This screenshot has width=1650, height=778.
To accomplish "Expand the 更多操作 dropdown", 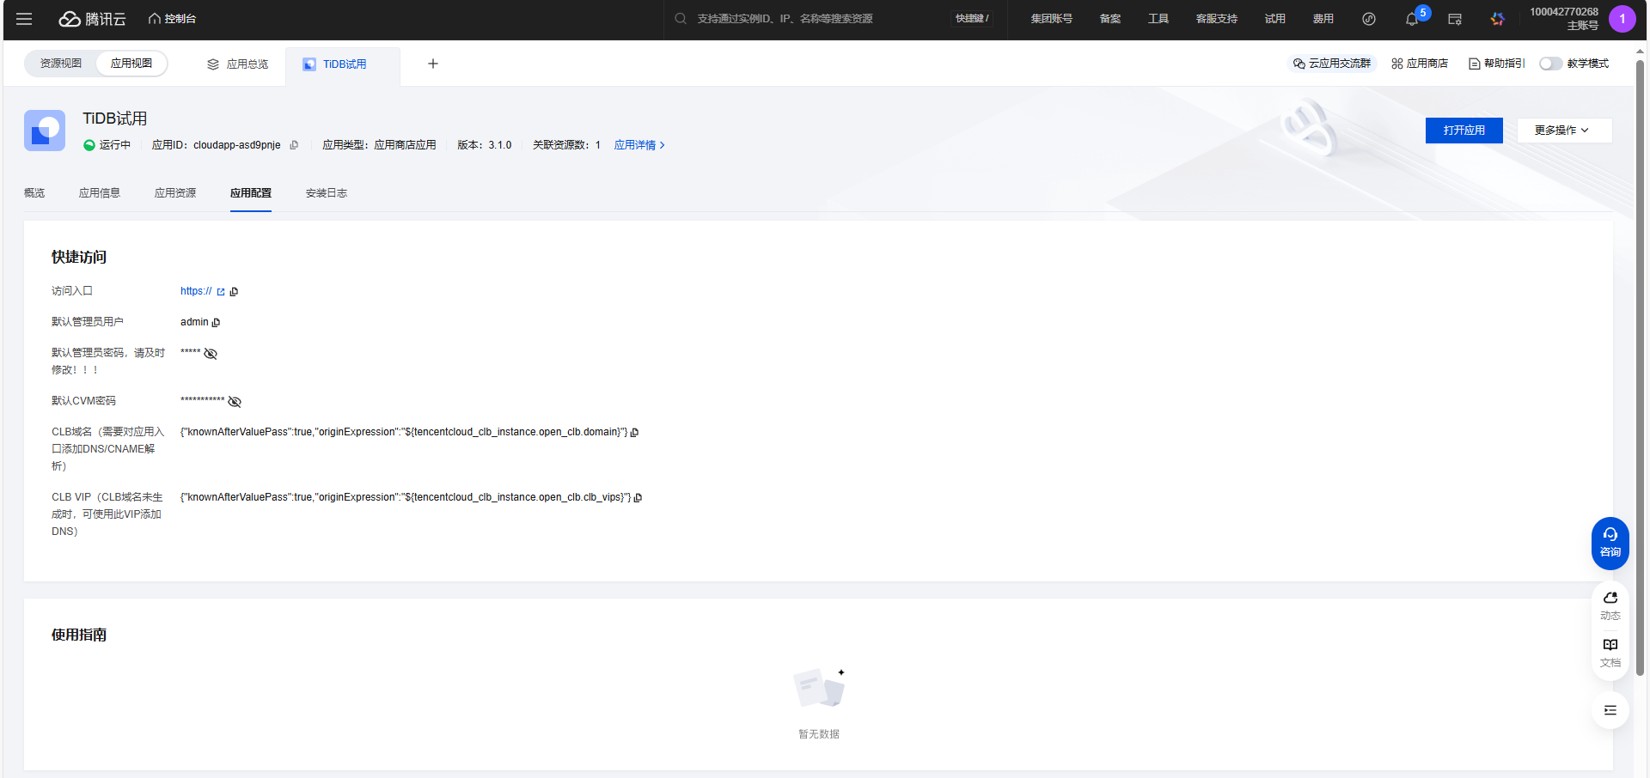I will pyautogui.click(x=1563, y=131).
